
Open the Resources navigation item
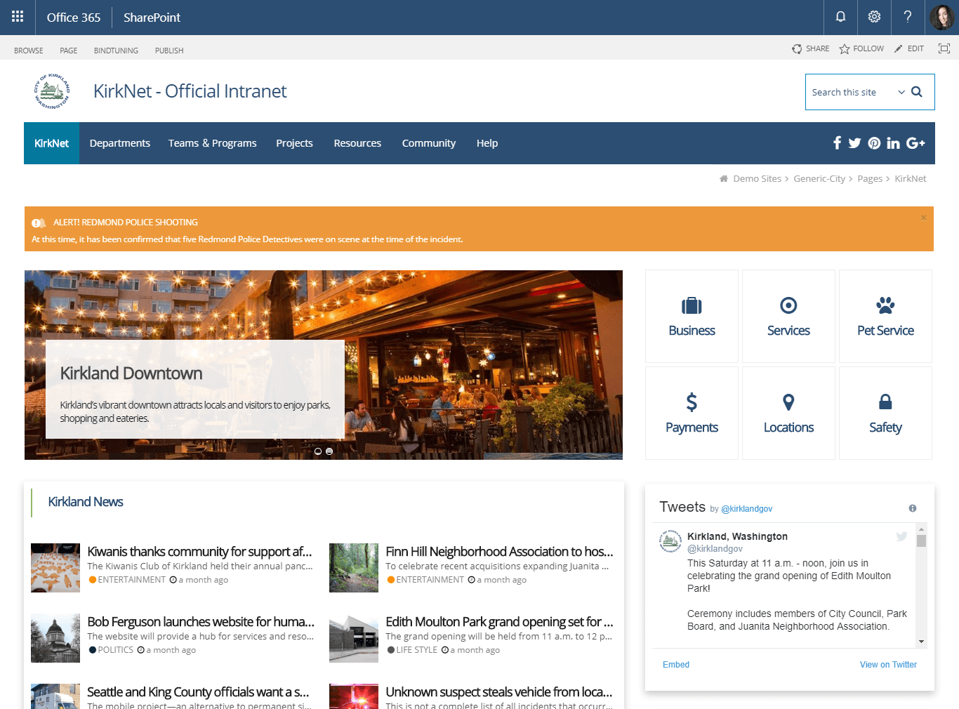357,143
